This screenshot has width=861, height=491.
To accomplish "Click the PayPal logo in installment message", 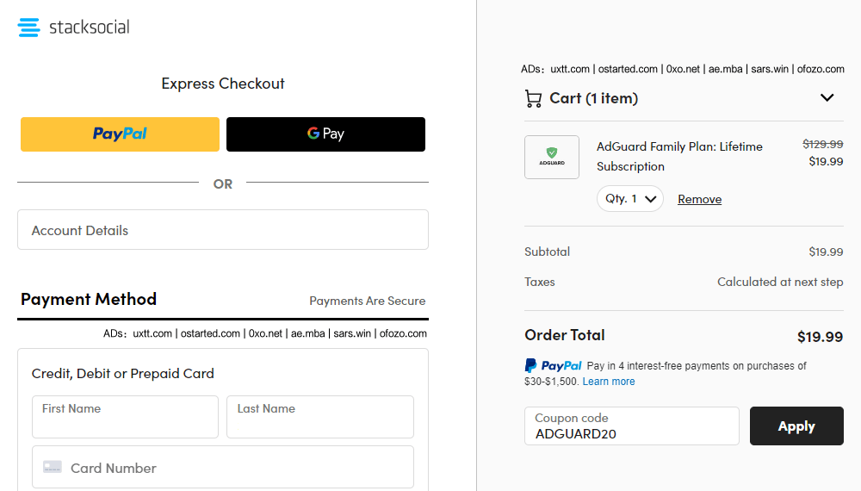I will tap(554, 366).
